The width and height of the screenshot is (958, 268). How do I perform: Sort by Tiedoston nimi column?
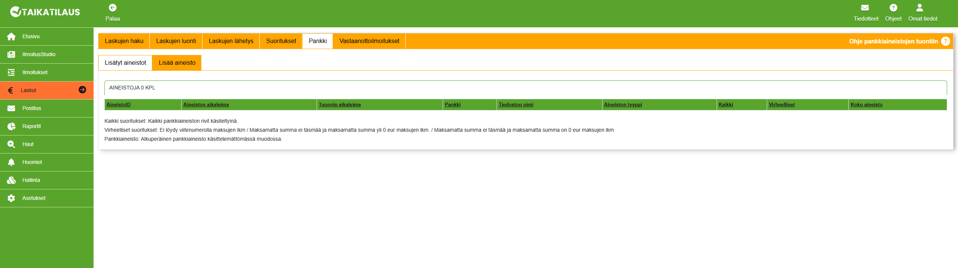coord(516,105)
